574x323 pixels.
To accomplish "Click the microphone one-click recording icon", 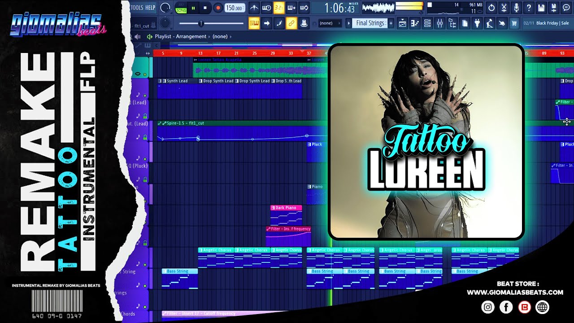I will tap(517, 8).
